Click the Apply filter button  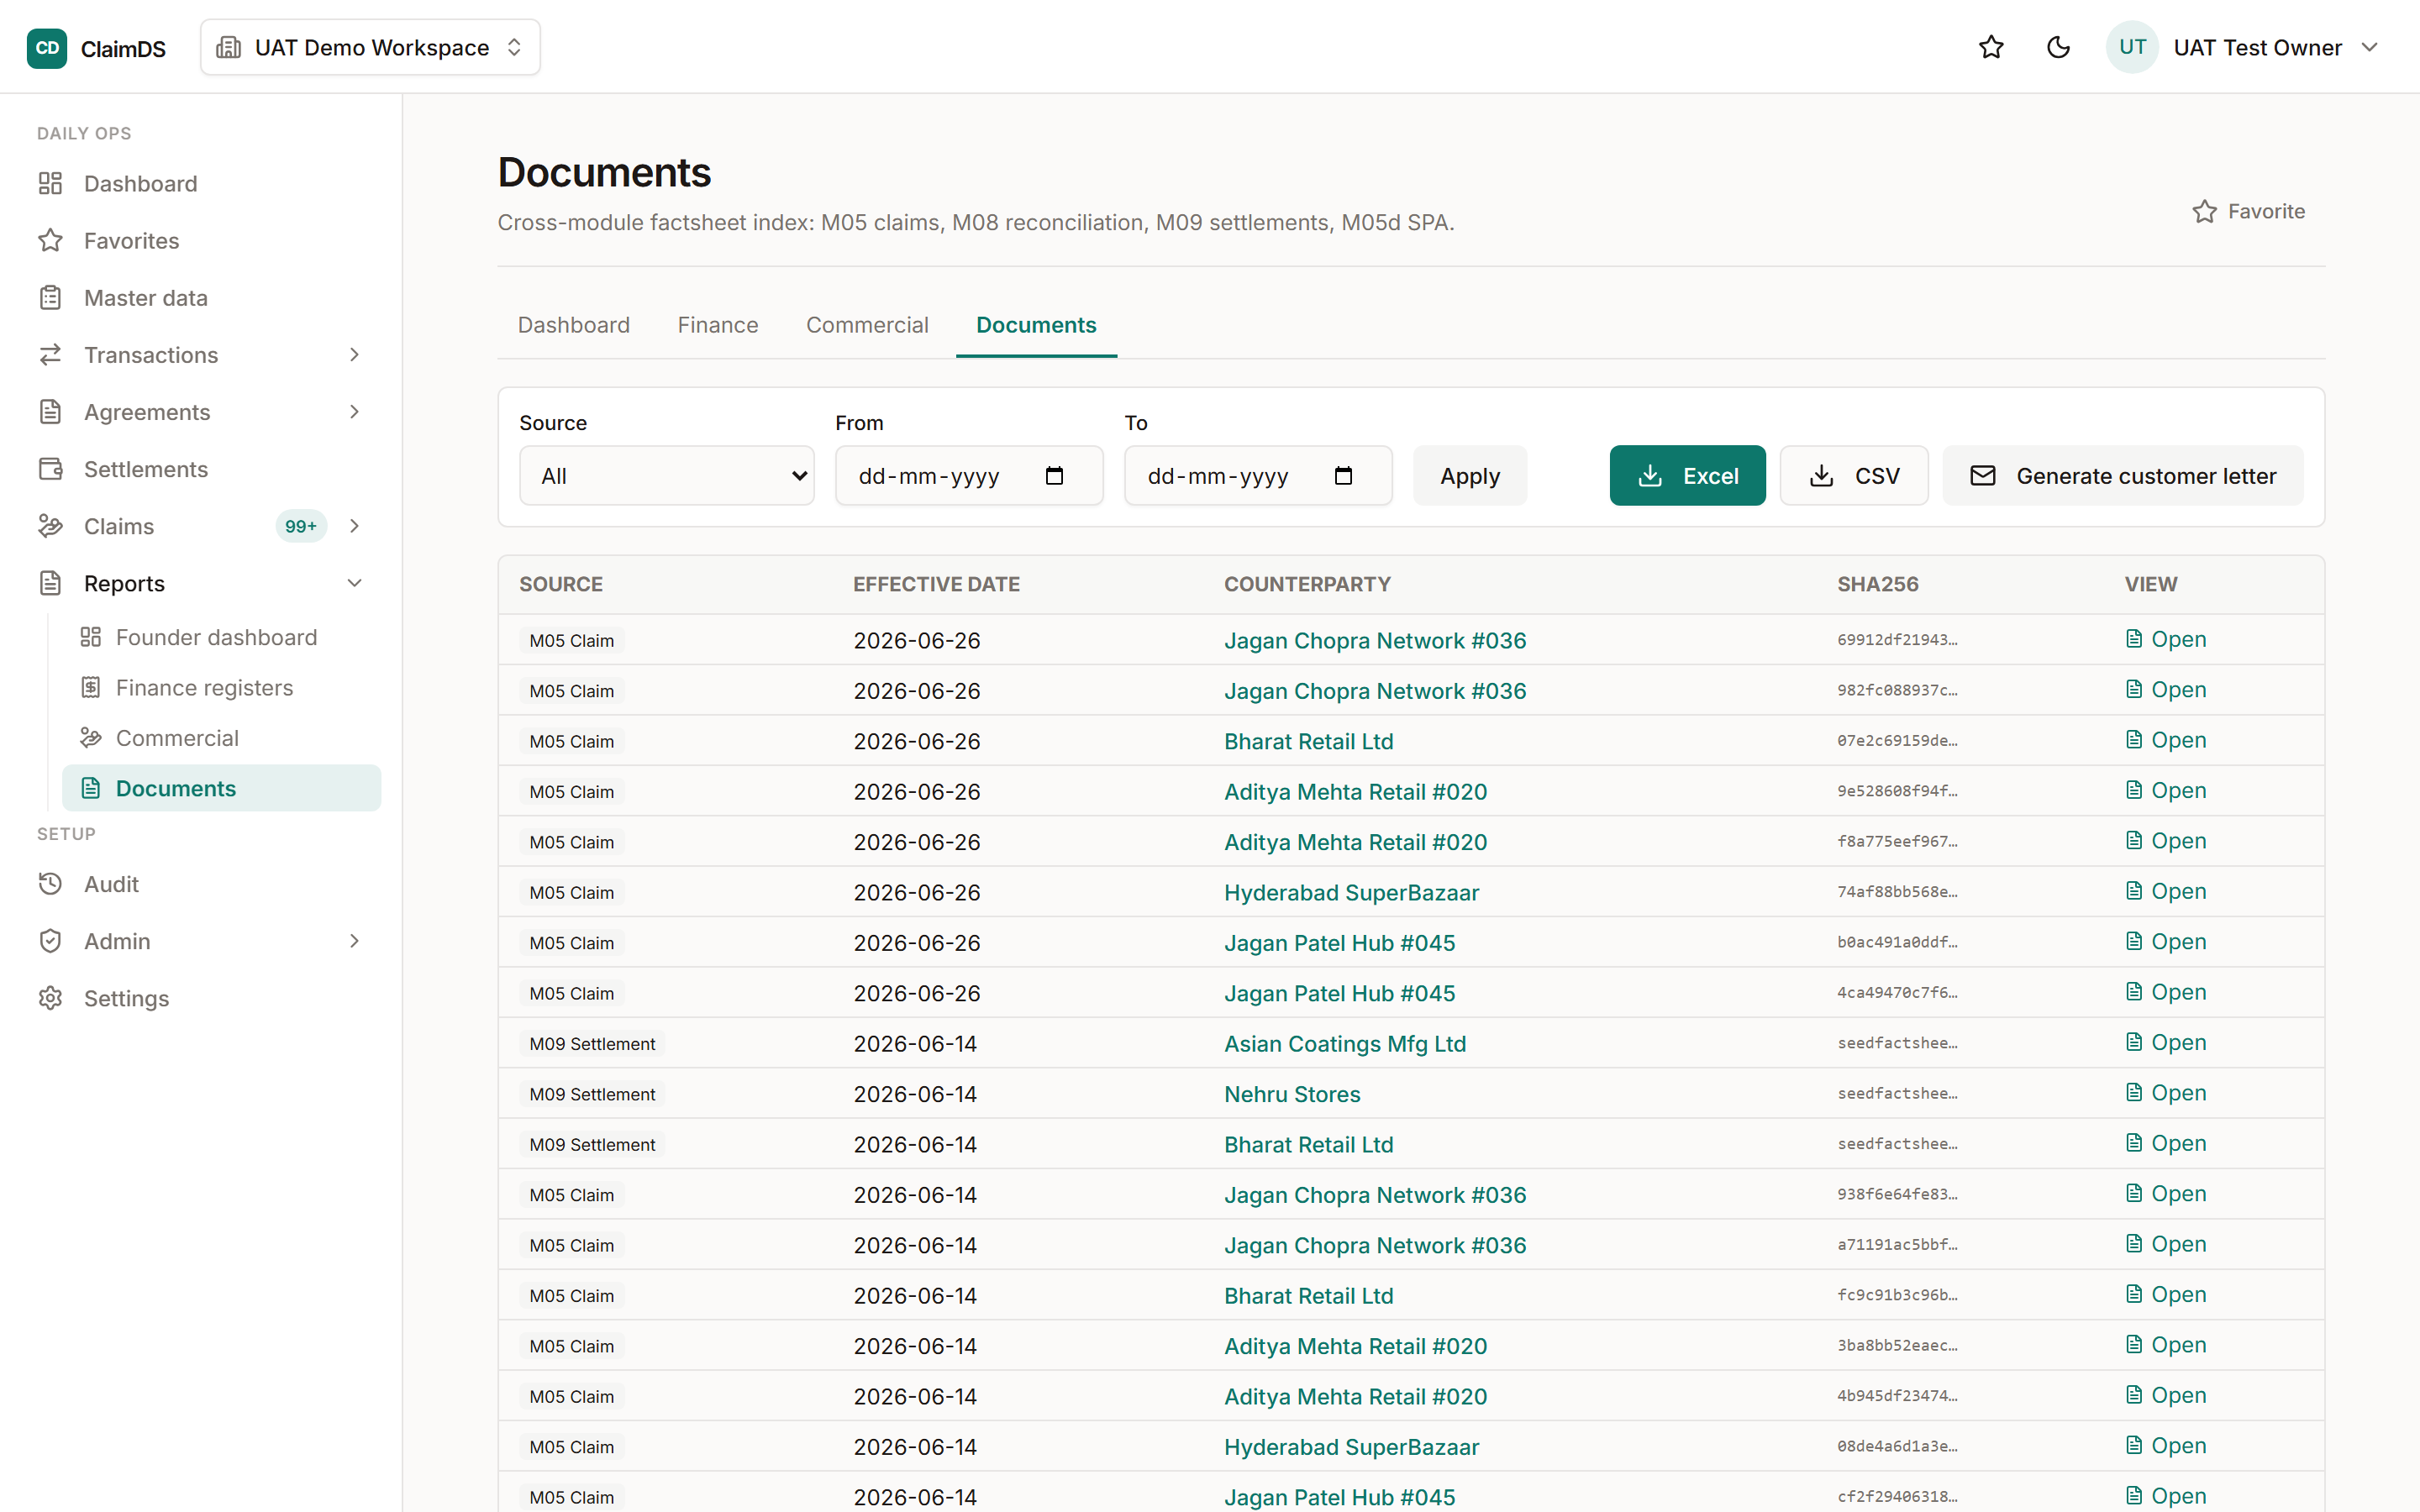tap(1470, 475)
